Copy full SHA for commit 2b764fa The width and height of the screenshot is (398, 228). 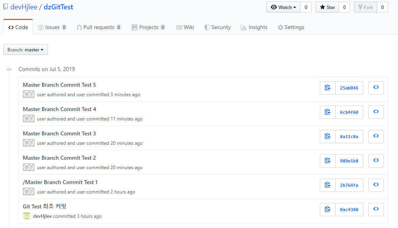click(x=328, y=185)
